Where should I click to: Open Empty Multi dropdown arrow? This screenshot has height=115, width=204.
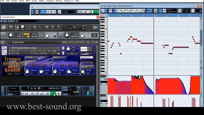tap(10, 42)
